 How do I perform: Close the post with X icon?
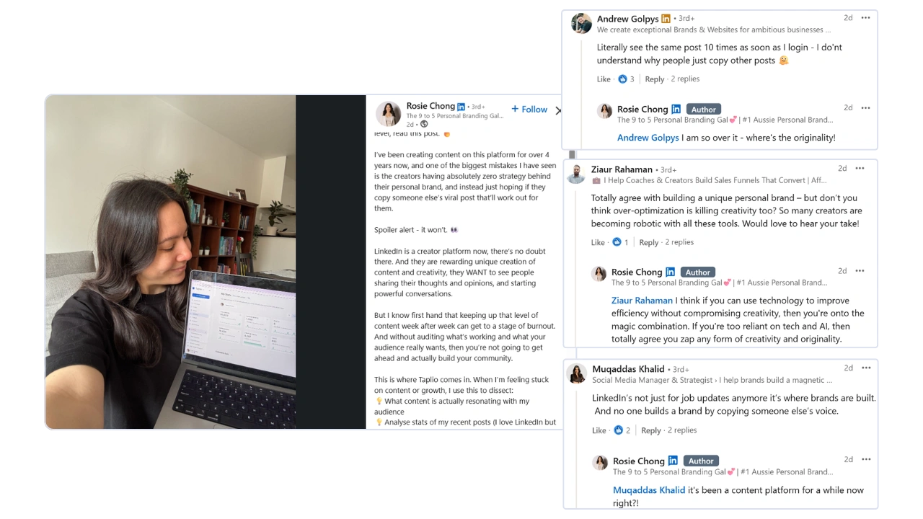tap(557, 110)
